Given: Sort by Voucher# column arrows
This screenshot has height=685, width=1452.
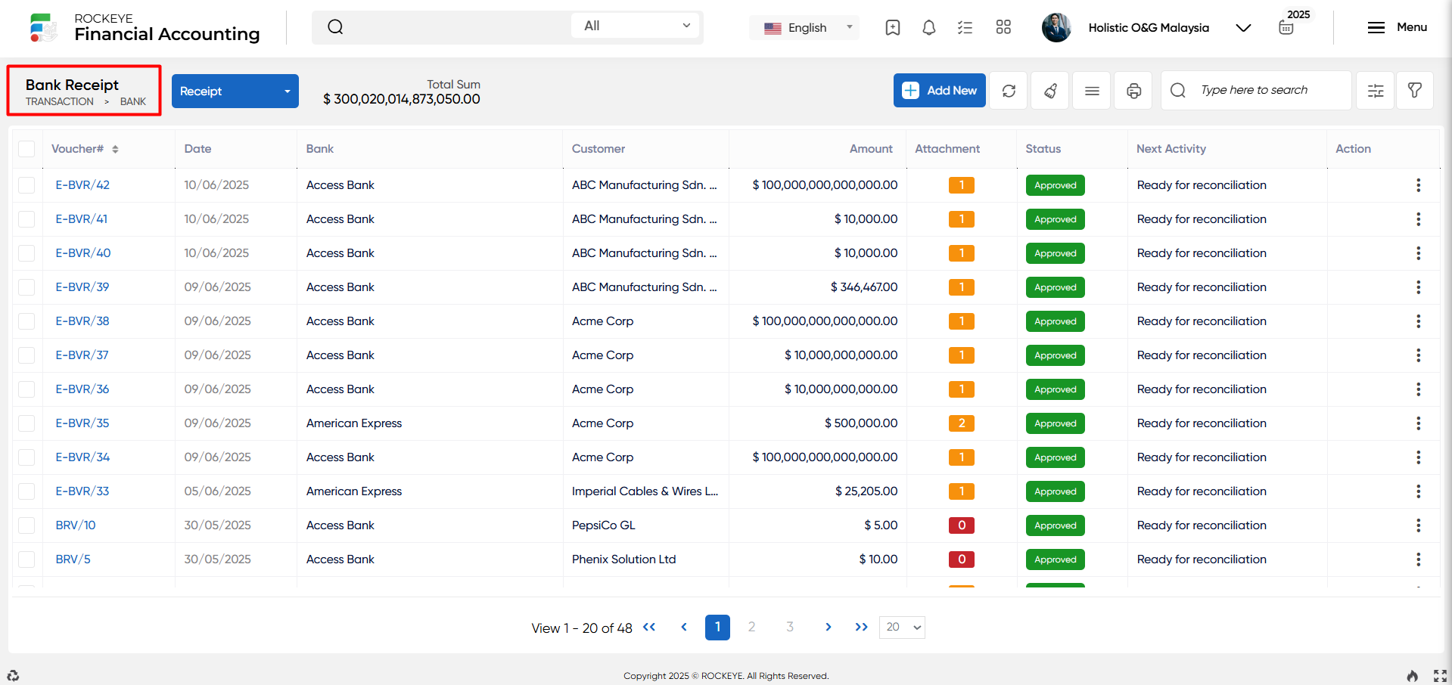Looking at the screenshot, I should [115, 149].
